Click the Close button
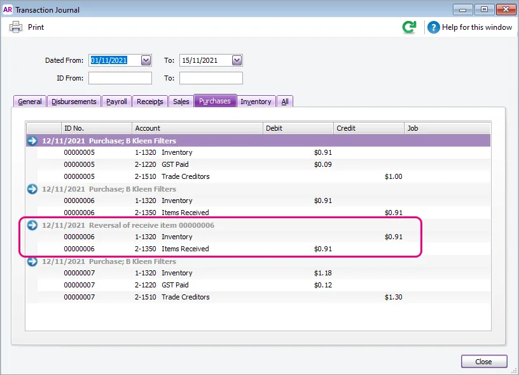This screenshot has width=519, height=375. tap(484, 362)
